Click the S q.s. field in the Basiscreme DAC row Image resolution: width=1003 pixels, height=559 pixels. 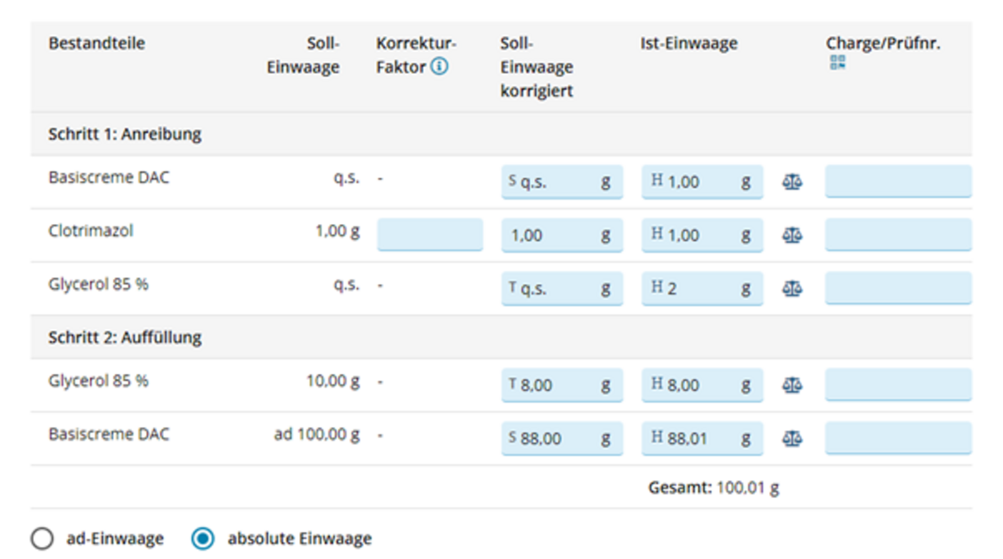tap(562, 181)
